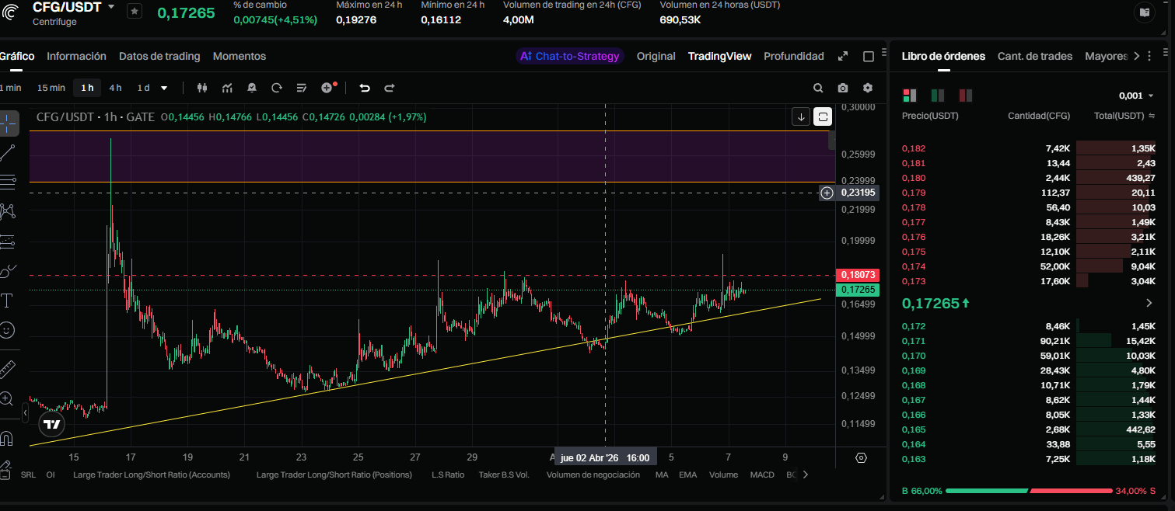Open the Momentos tab
Viewport: 1175px width, 511px height.
240,56
